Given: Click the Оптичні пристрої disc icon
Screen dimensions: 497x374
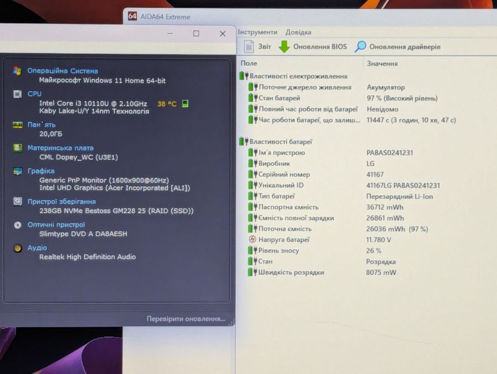Looking at the screenshot, I should (x=18, y=225).
